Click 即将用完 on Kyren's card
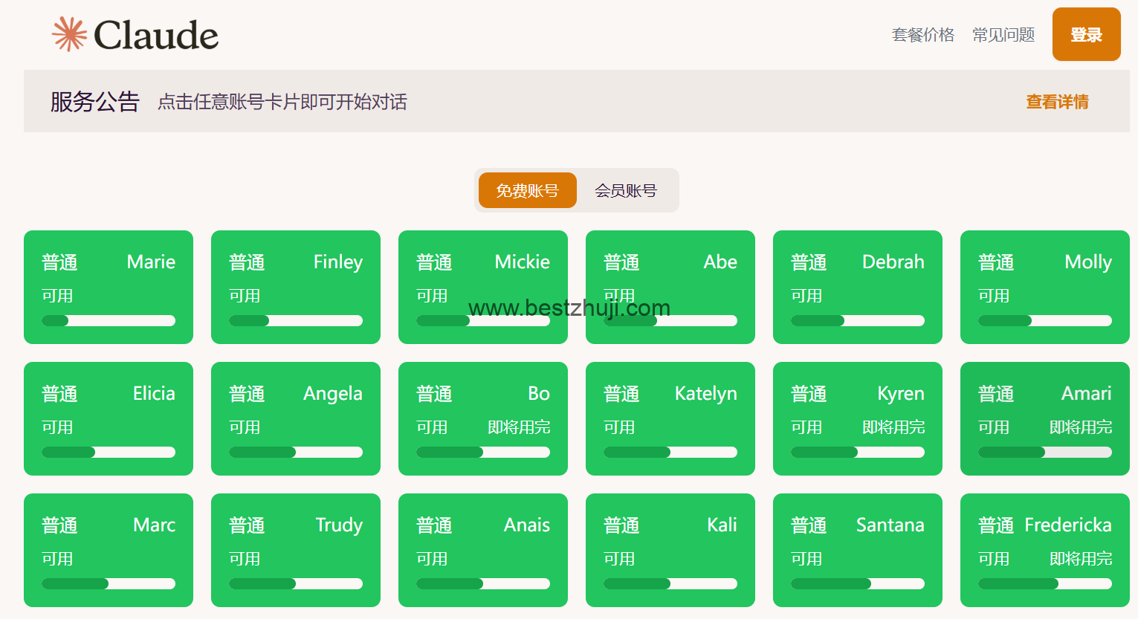The width and height of the screenshot is (1138, 619). coord(893,427)
